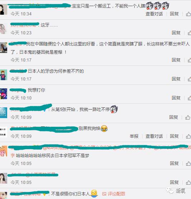Click the mentioned username link before 哈哈哈
The width and height of the screenshot is (191, 199).
(13, 155)
